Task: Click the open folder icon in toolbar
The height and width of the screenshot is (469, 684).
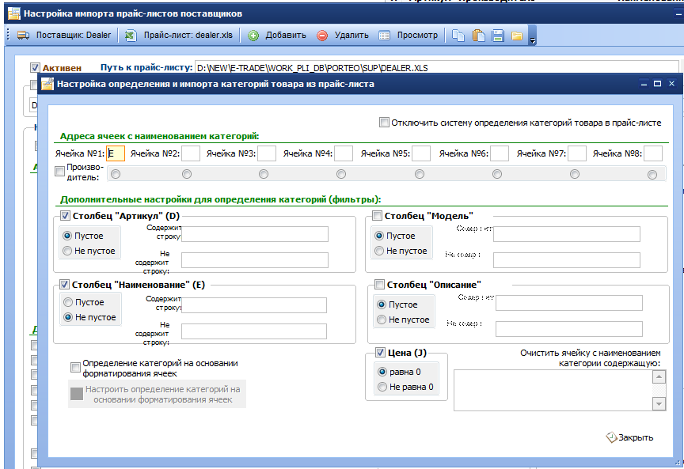Action: click(x=517, y=36)
